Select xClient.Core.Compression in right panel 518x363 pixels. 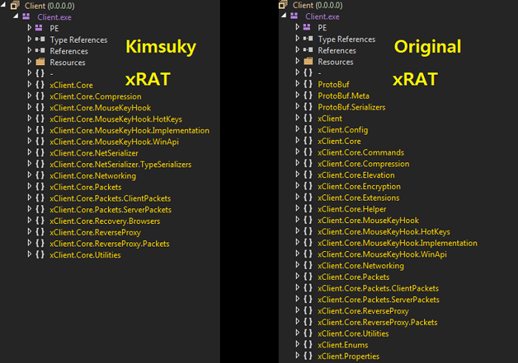363,164
